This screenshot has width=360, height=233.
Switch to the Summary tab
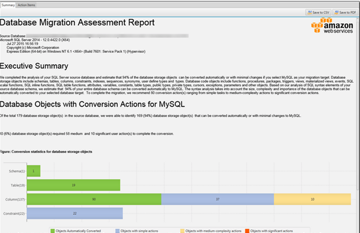(x=8, y=5)
